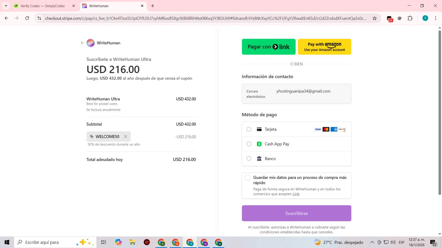Open the Chrome three-dot menu
The height and width of the screenshot is (248, 442).
tap(436, 18)
